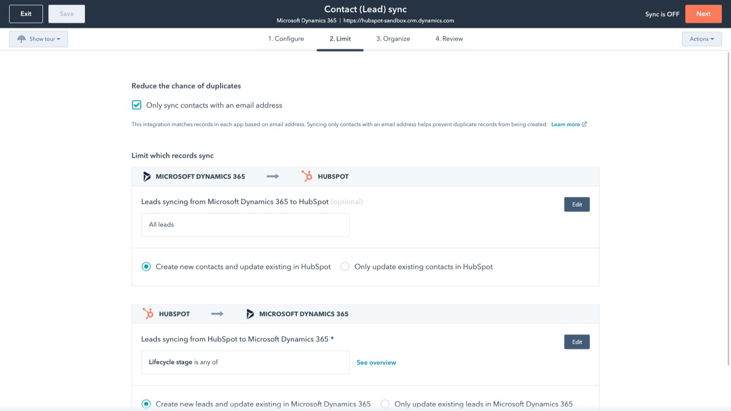Click the HubSpot sprocket icon in the second sync header
731x411 pixels.
147,313
